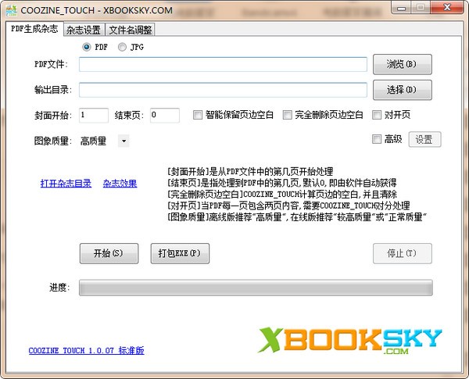Click the 进度 progress bar
The height and width of the screenshot is (379, 469).
point(256,288)
